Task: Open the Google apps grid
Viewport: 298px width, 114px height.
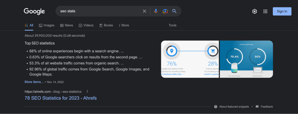Action: 265,11
